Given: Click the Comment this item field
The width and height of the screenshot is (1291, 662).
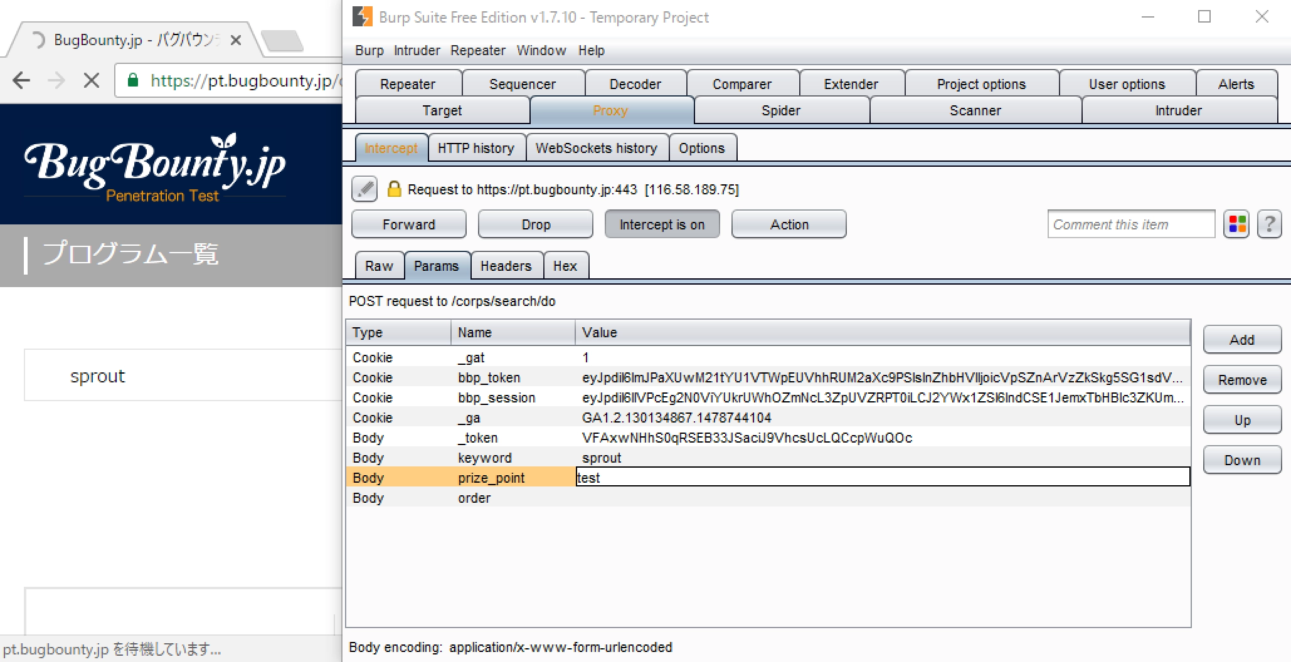Looking at the screenshot, I should 1130,224.
